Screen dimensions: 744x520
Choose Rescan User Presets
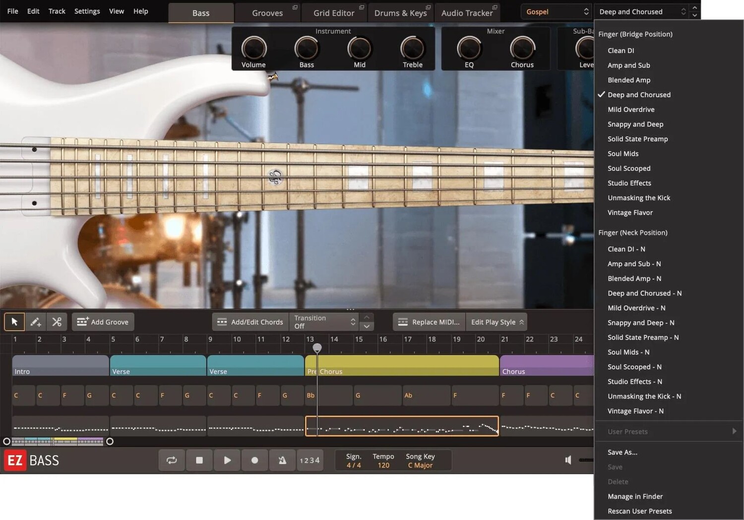tap(669, 511)
